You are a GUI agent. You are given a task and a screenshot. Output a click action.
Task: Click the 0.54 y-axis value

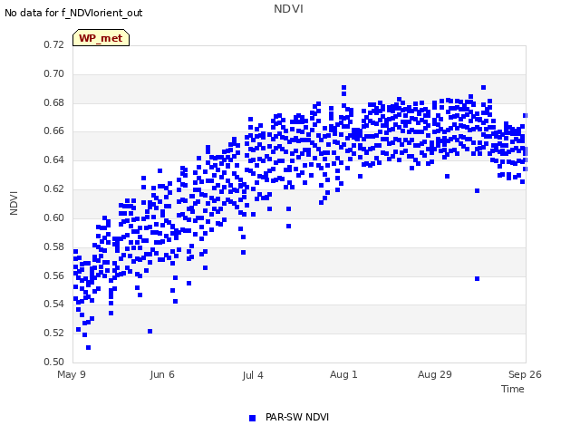[x=53, y=304]
